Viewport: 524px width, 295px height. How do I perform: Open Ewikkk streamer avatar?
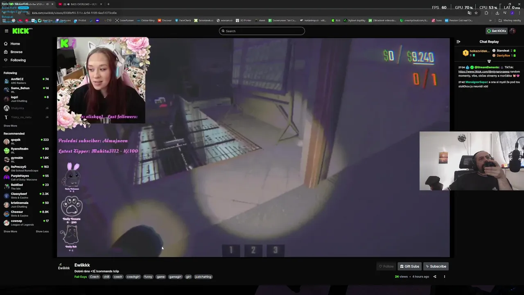click(x=63, y=267)
